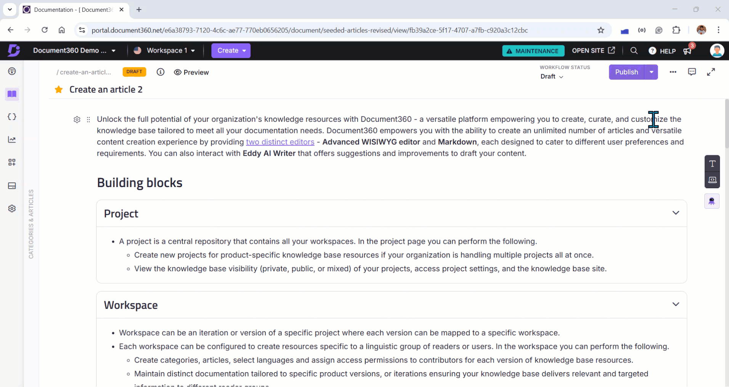Open the search magnifier in top bar

pyautogui.click(x=634, y=51)
